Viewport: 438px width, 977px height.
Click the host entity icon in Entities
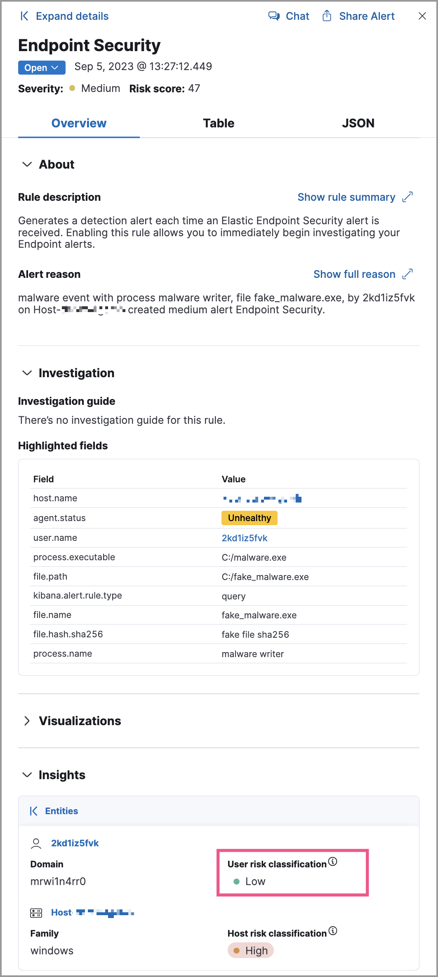[36, 912]
